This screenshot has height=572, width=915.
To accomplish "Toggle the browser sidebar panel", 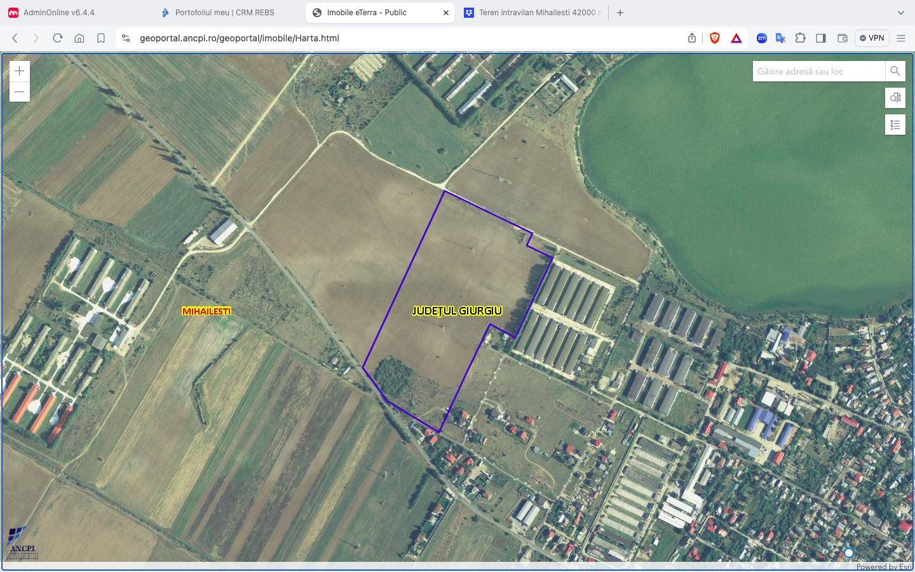I will pos(821,37).
